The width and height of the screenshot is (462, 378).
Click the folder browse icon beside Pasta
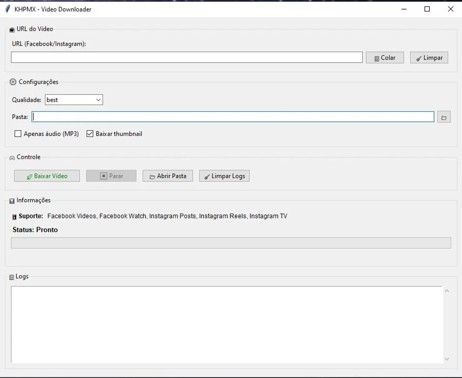(x=444, y=117)
